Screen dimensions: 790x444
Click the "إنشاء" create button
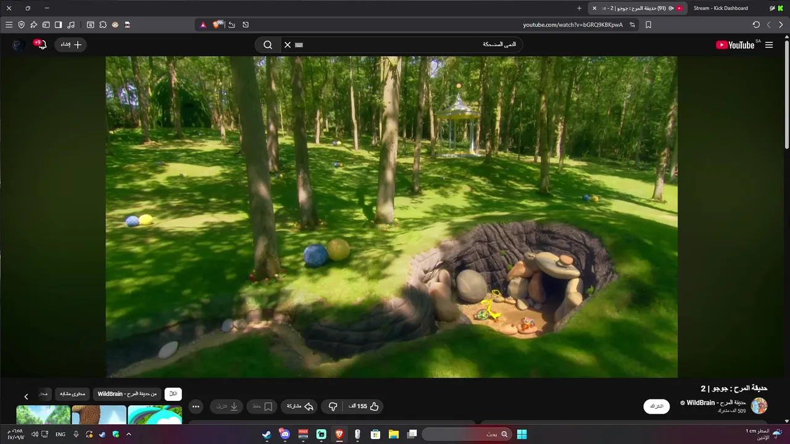click(x=70, y=44)
